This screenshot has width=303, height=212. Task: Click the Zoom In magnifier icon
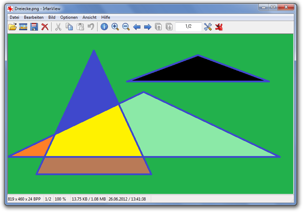(115, 27)
